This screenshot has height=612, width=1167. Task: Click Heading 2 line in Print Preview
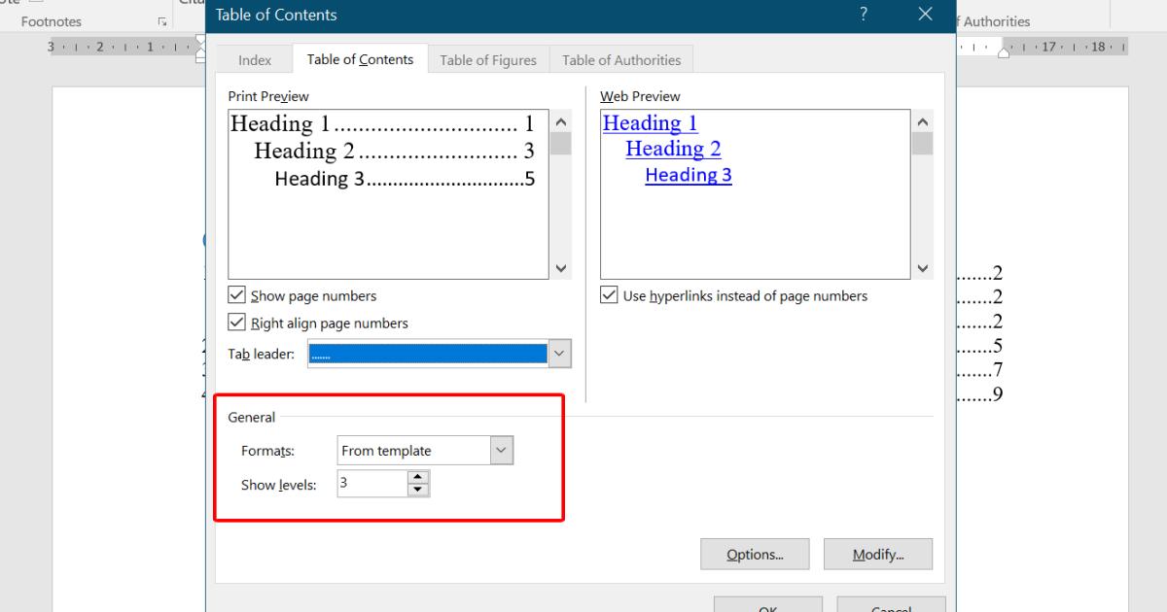tap(395, 152)
